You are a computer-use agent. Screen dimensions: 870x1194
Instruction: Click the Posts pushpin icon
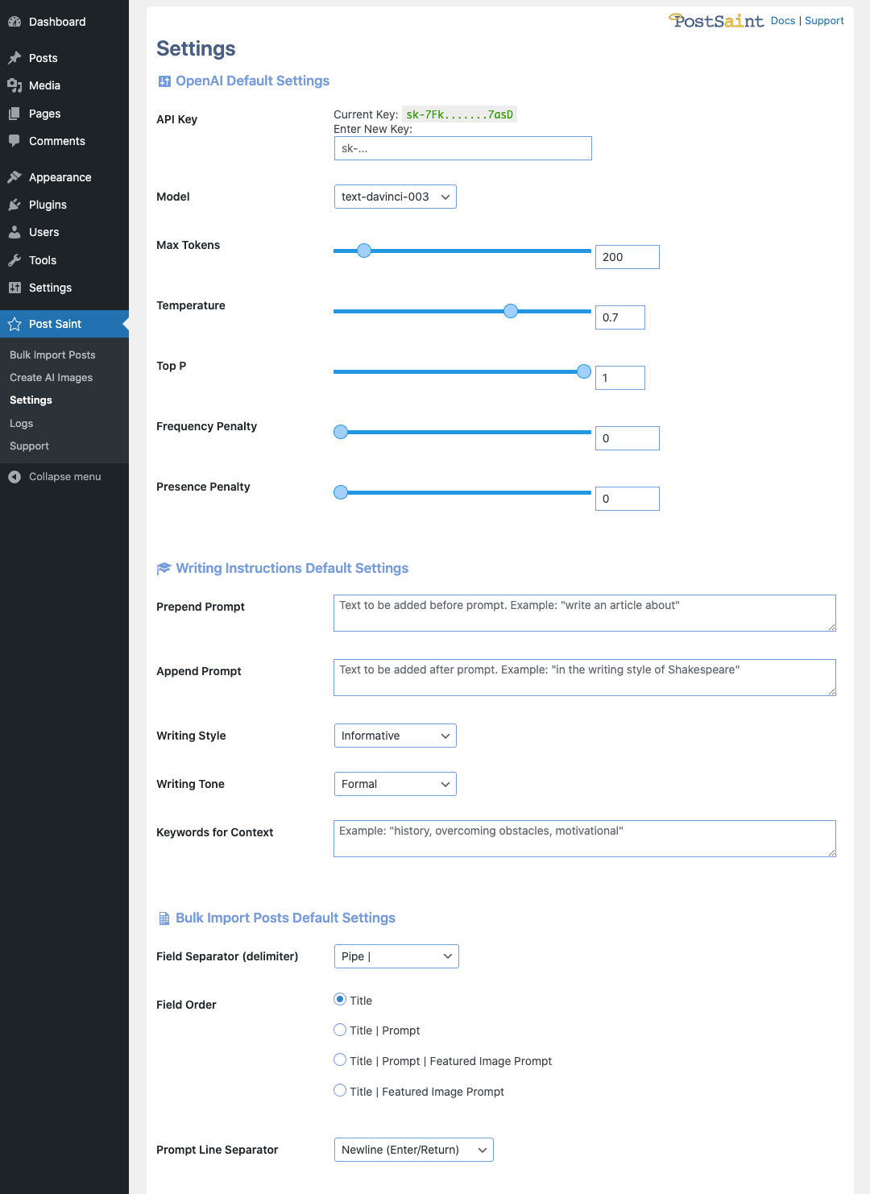coord(14,58)
